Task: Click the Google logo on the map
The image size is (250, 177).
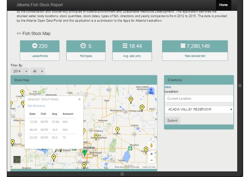Action: click(84, 162)
